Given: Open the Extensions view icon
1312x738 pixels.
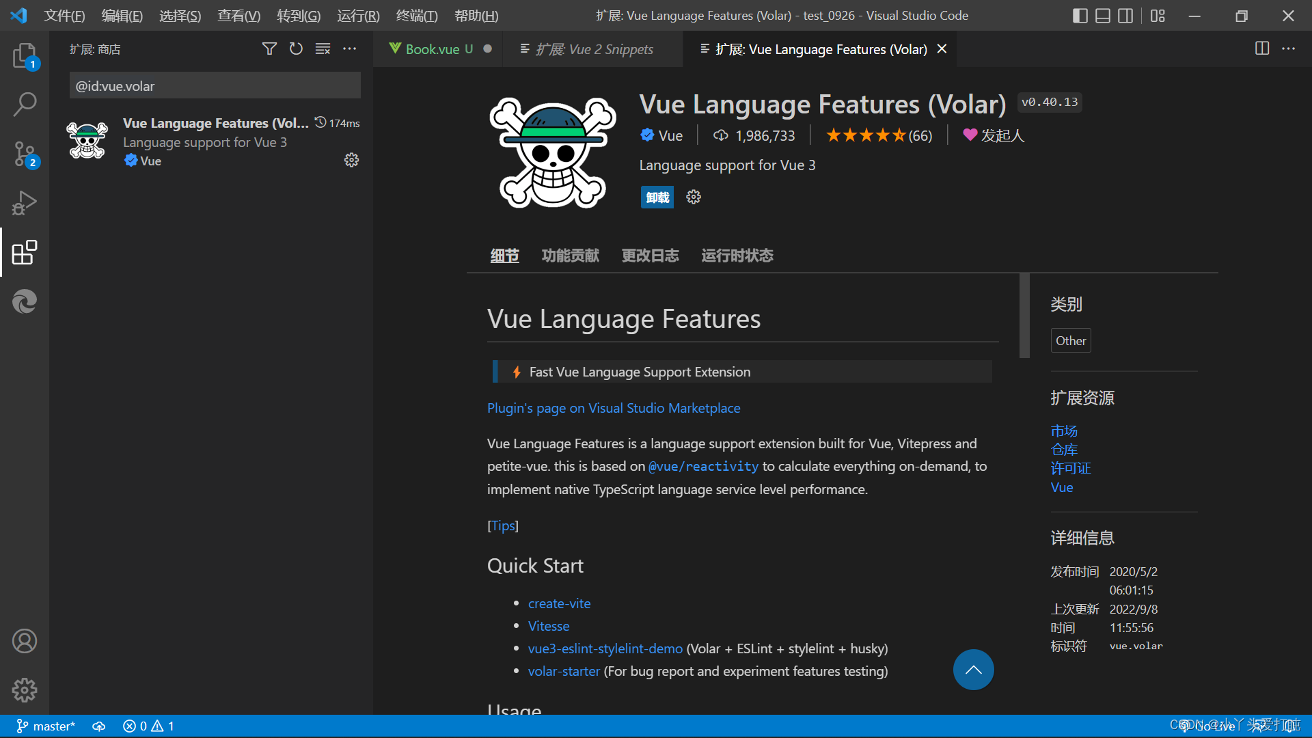Looking at the screenshot, I should click(25, 252).
